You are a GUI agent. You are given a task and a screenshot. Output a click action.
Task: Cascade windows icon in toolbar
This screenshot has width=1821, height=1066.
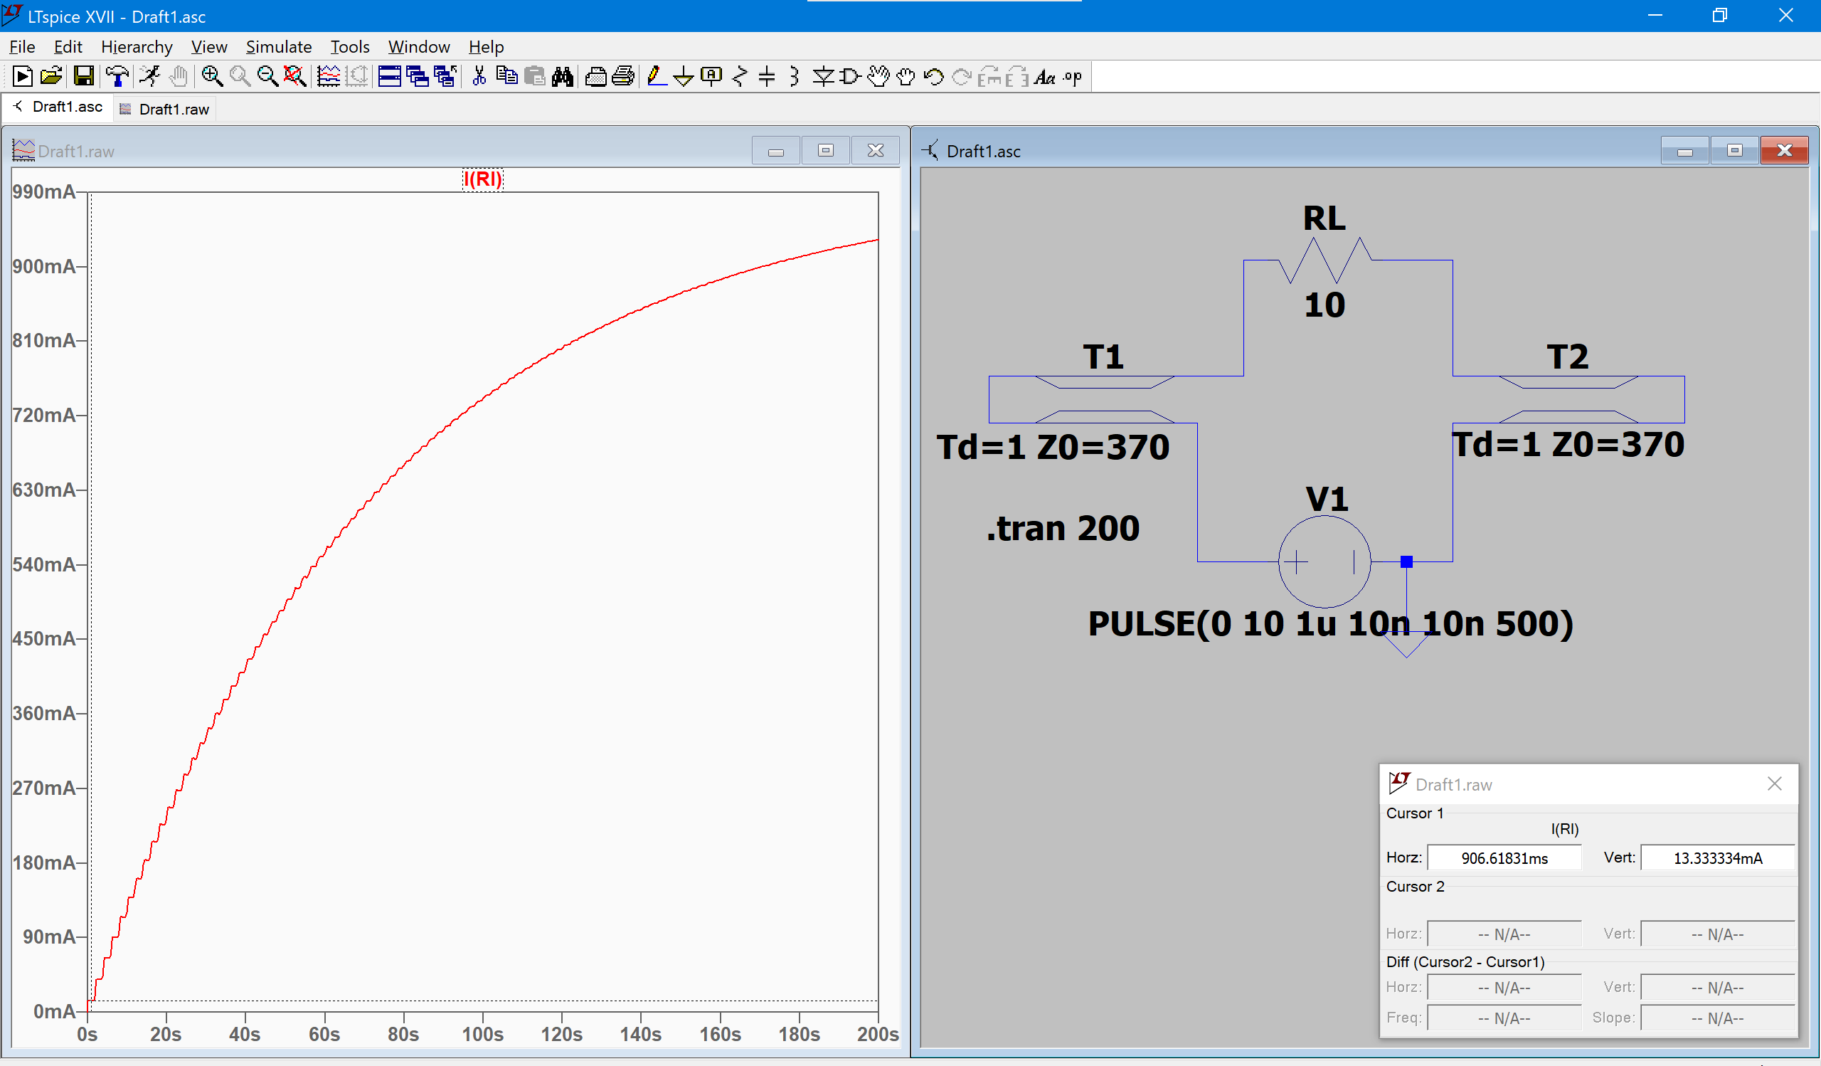(418, 76)
